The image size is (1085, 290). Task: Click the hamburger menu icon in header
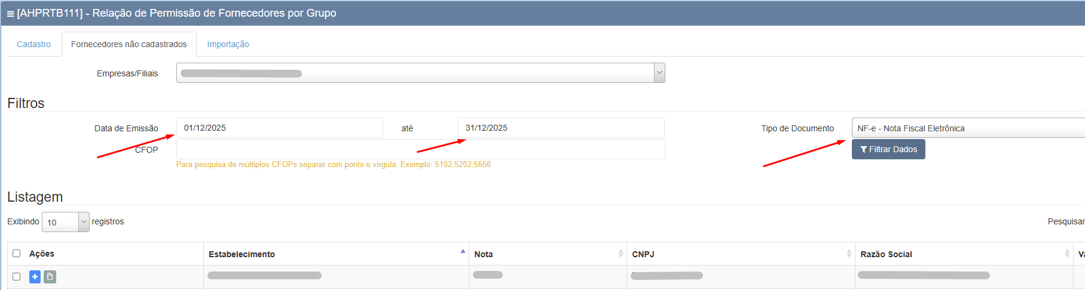click(x=10, y=14)
